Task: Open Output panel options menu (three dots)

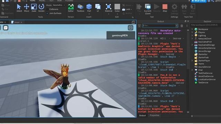Action: click(x=187, y=26)
